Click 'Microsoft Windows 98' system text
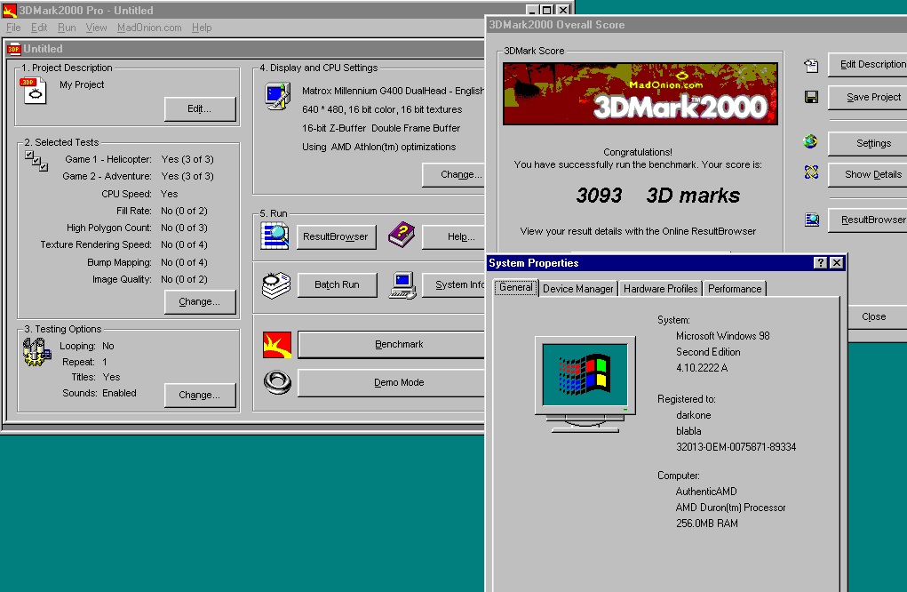Image resolution: width=907 pixels, height=592 pixels. [722, 336]
